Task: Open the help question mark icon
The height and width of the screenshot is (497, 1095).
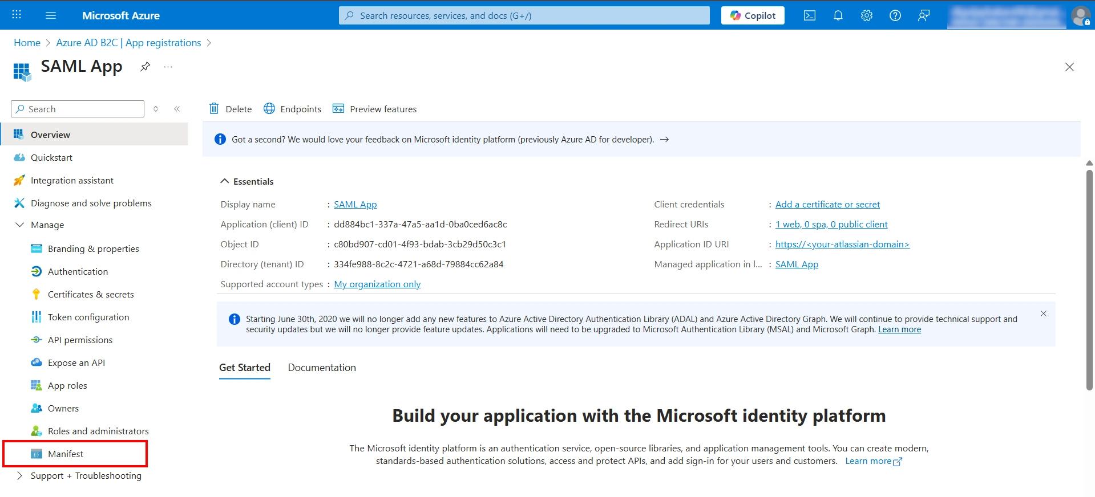Action: (x=895, y=15)
